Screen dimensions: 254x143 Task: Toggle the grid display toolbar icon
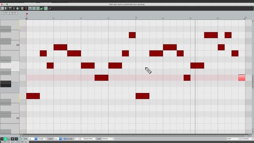34,8
